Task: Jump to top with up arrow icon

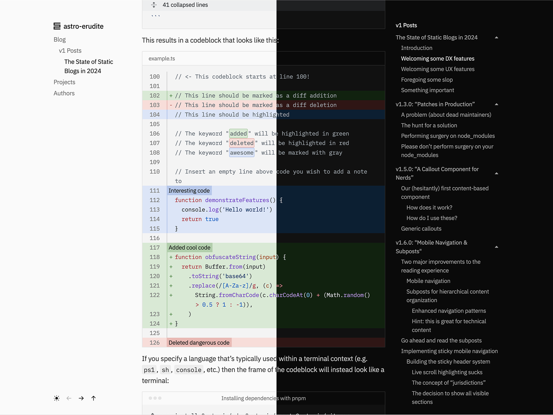Action: click(94, 398)
